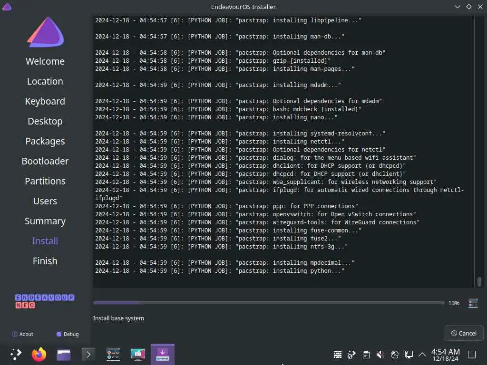Click the log line 'installing nano...'
487x365 pixels.
pos(216,117)
